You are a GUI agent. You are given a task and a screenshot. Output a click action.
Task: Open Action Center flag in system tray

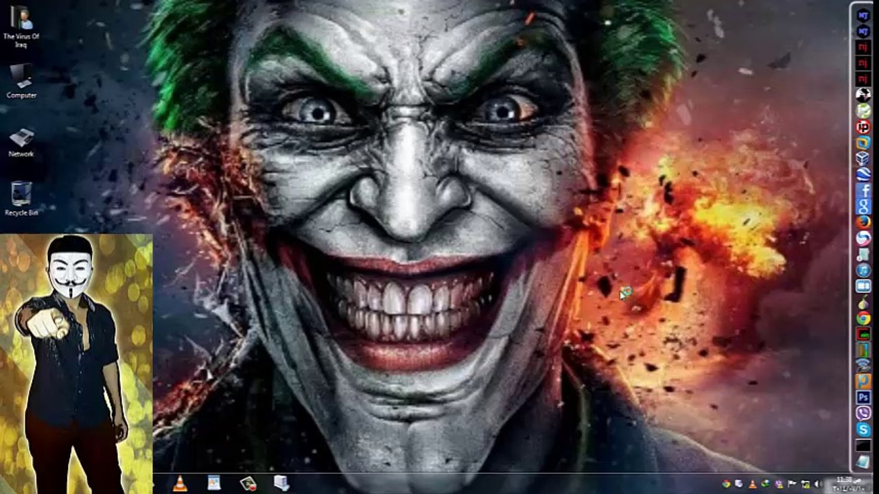(x=792, y=484)
